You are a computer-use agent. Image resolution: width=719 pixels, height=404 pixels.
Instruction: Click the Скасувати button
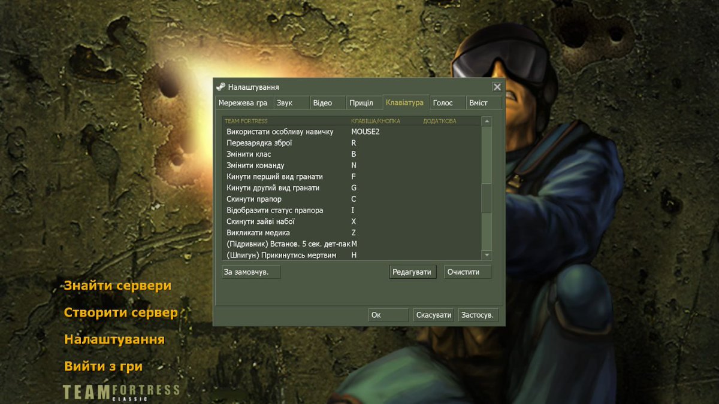434,315
